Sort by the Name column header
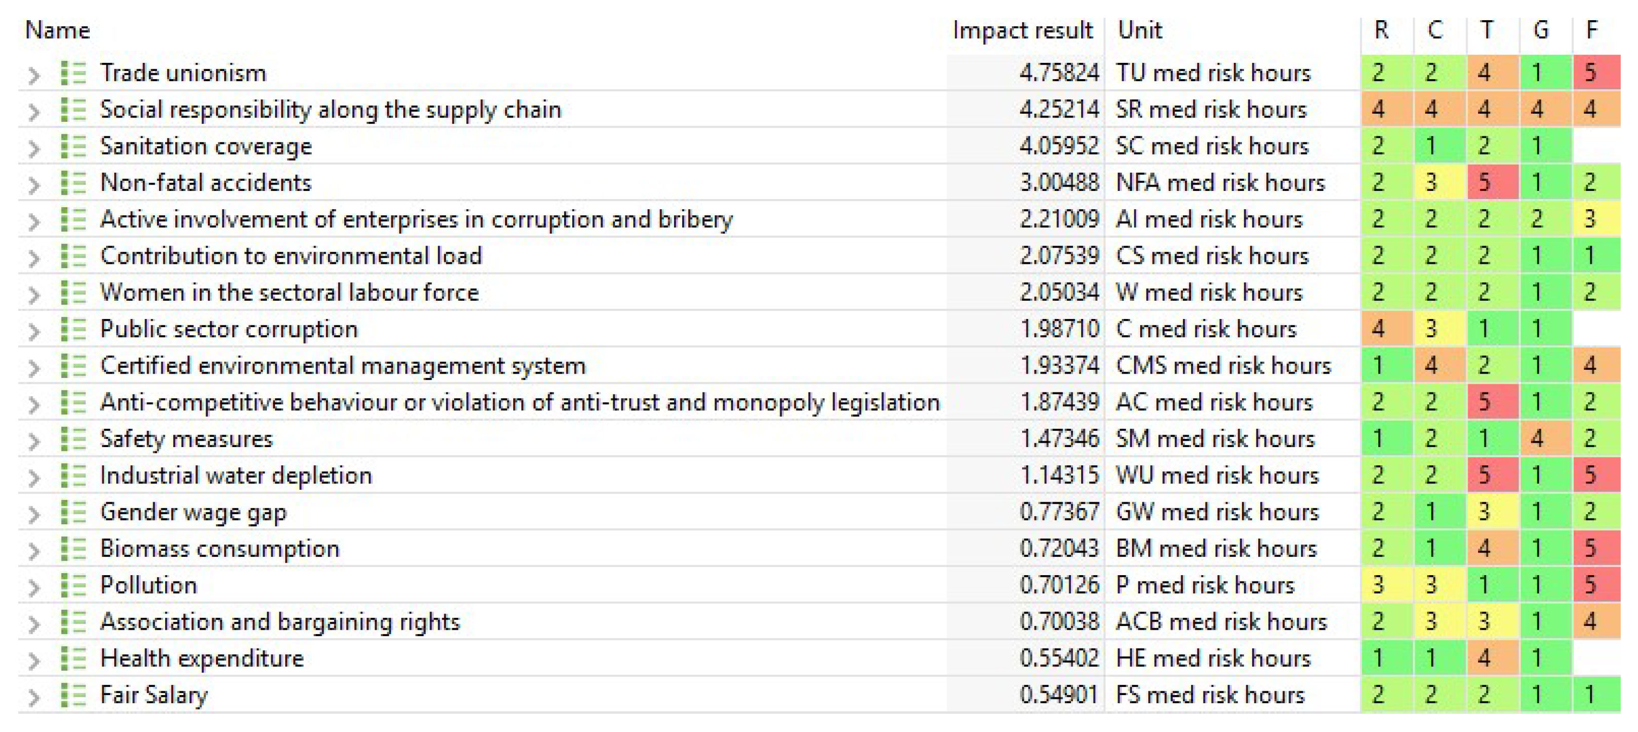Image resolution: width=1638 pixels, height=732 pixels. (x=57, y=31)
